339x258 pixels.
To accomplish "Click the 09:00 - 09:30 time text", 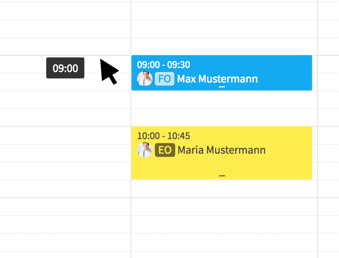I will [x=163, y=65].
